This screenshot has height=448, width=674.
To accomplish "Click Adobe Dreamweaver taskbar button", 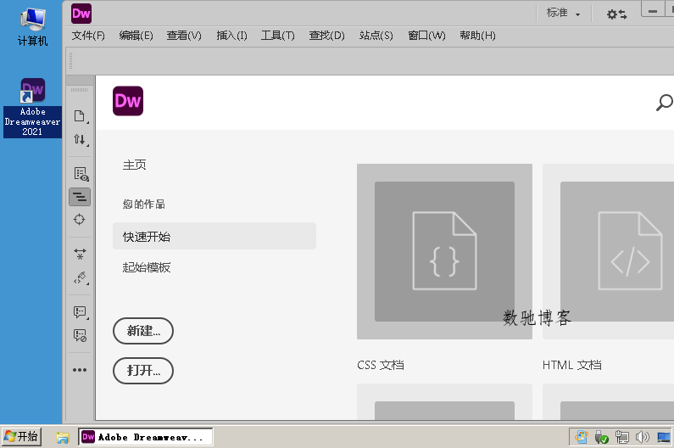I will click(145, 437).
